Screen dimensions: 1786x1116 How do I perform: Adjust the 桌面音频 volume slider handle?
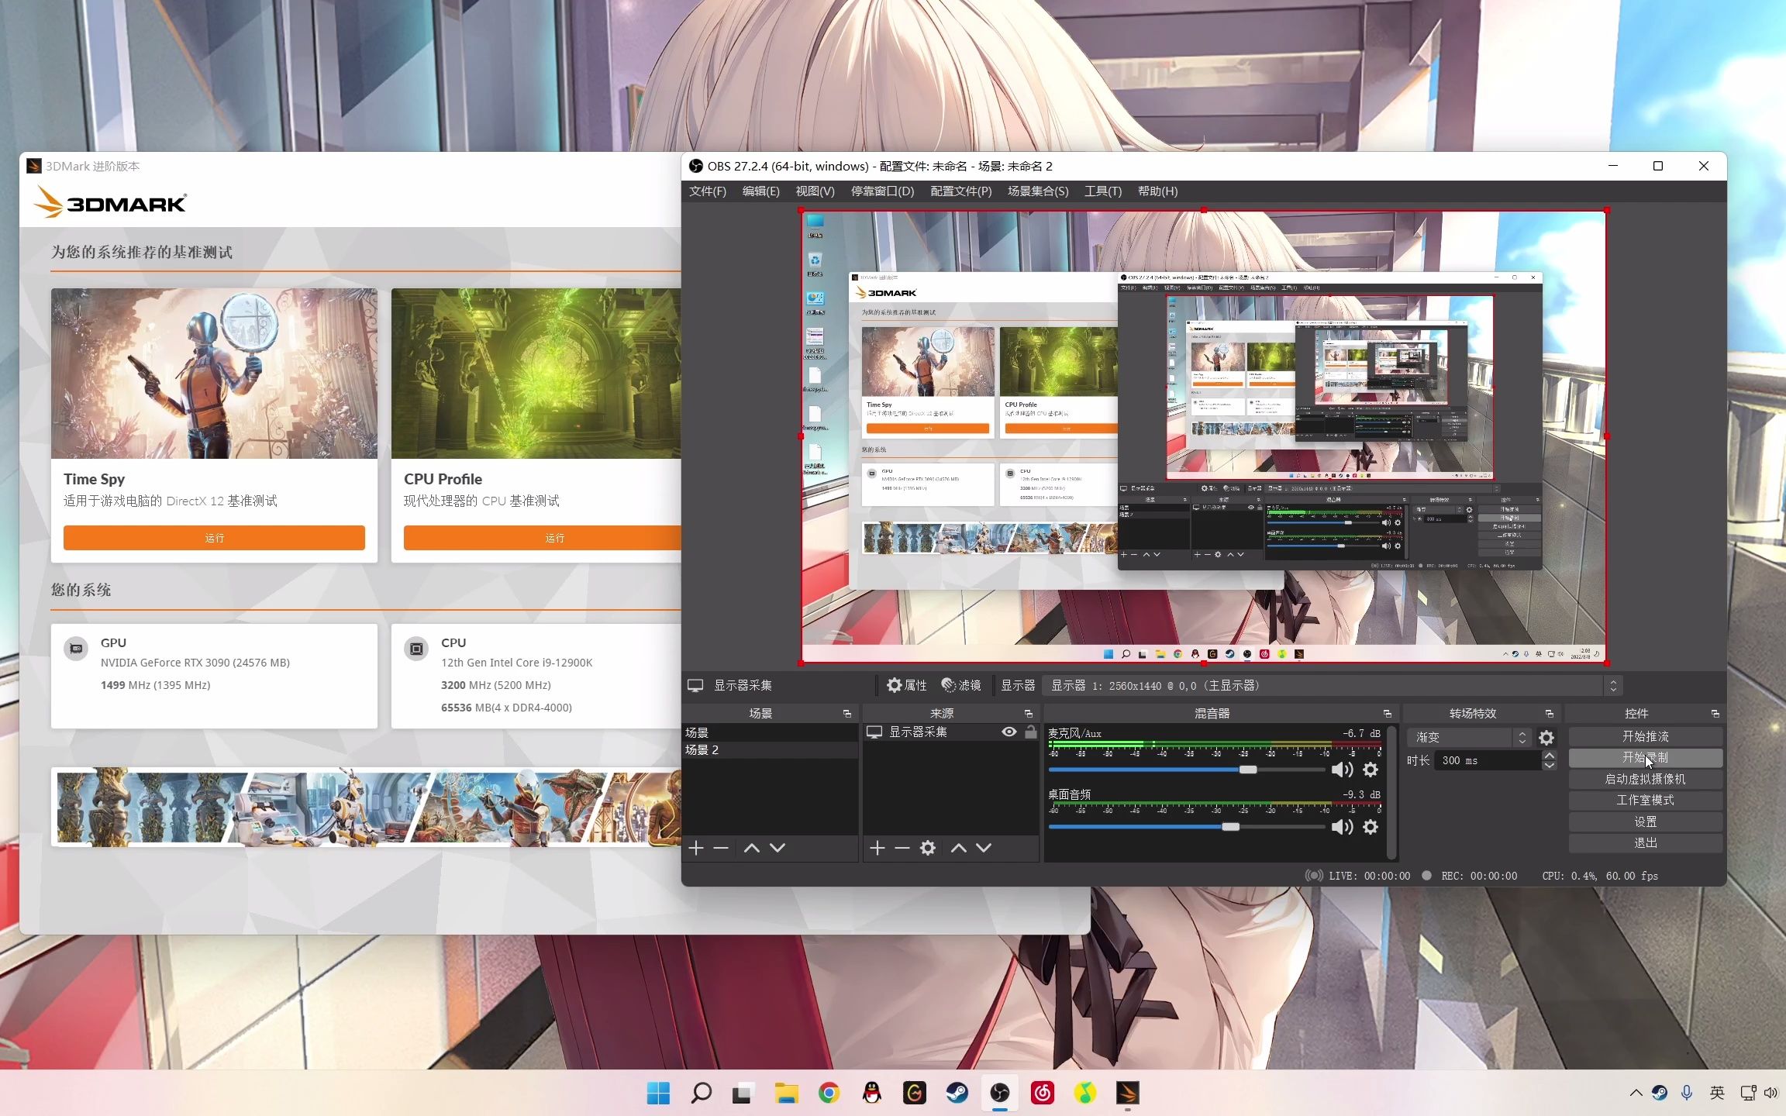pyautogui.click(x=1230, y=827)
